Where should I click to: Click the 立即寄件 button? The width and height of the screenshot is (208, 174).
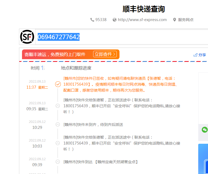(105, 54)
